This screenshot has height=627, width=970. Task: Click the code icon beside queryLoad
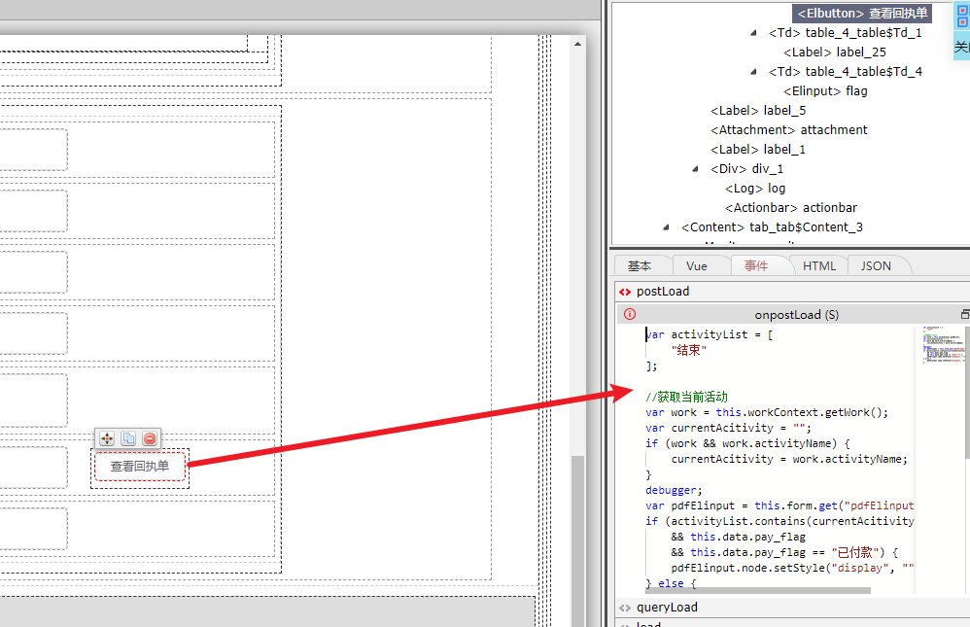click(x=624, y=608)
